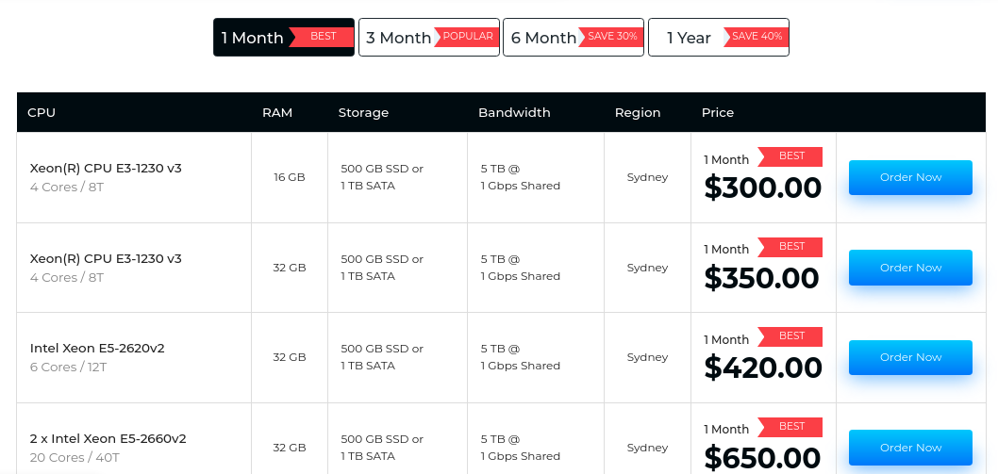
Task: Hit Order Now for the $650.00 plan
Action: [910, 448]
